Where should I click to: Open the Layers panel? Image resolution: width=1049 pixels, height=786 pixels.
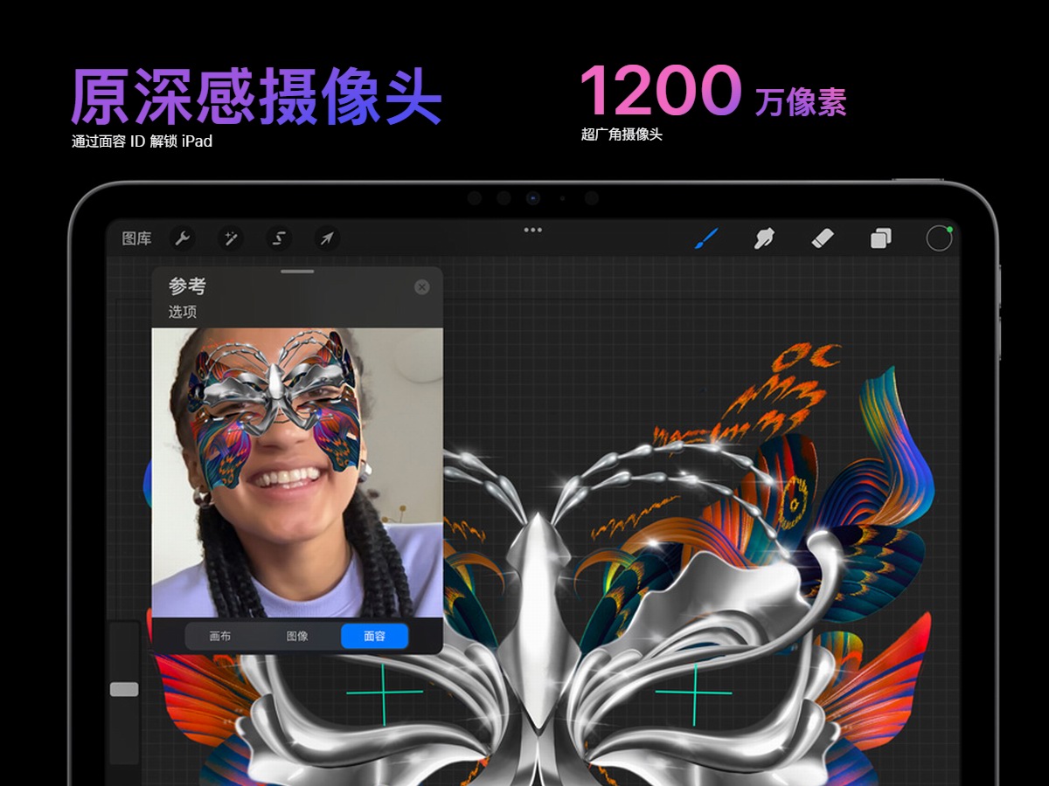pyautogui.click(x=880, y=238)
